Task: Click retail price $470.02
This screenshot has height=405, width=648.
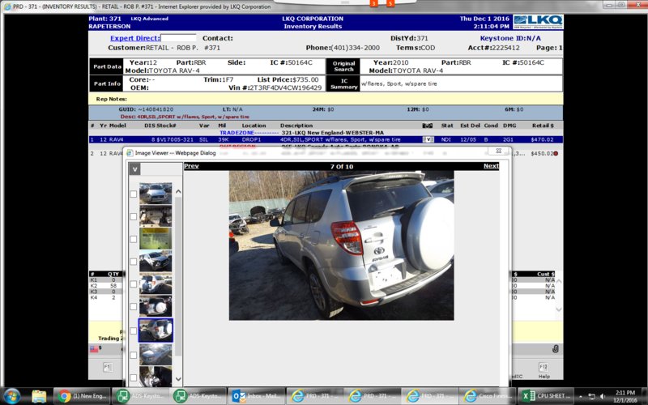Action: (542, 139)
